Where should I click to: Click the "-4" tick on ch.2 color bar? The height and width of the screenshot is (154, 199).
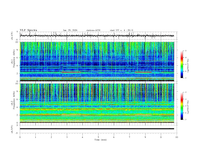185,99
